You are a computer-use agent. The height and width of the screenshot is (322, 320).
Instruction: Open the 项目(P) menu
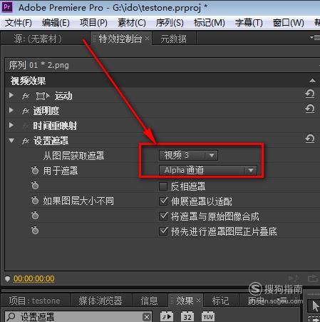click(x=93, y=23)
